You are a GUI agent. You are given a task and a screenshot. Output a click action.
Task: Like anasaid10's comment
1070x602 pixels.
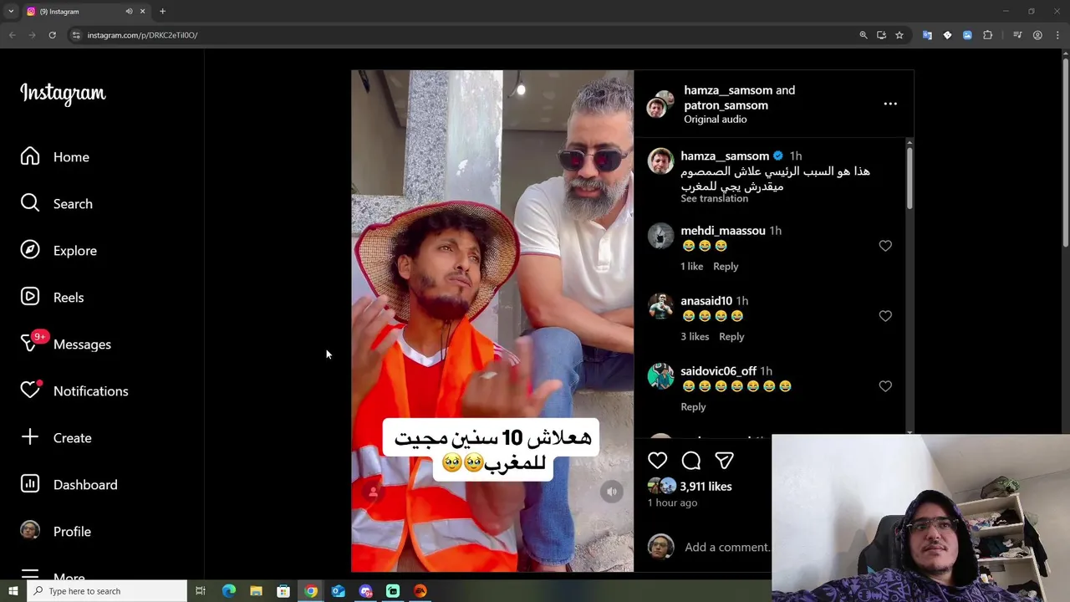pyautogui.click(x=885, y=316)
